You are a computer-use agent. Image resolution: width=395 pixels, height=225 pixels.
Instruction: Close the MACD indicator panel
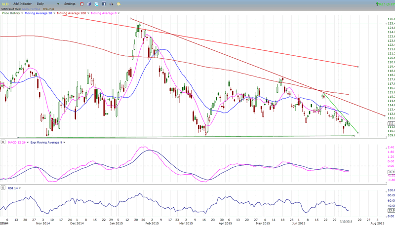(2, 143)
